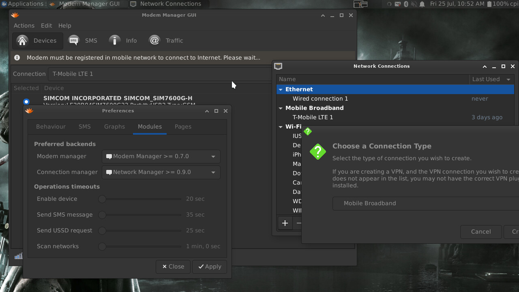Switch to the Behaviour tab

tap(51, 127)
